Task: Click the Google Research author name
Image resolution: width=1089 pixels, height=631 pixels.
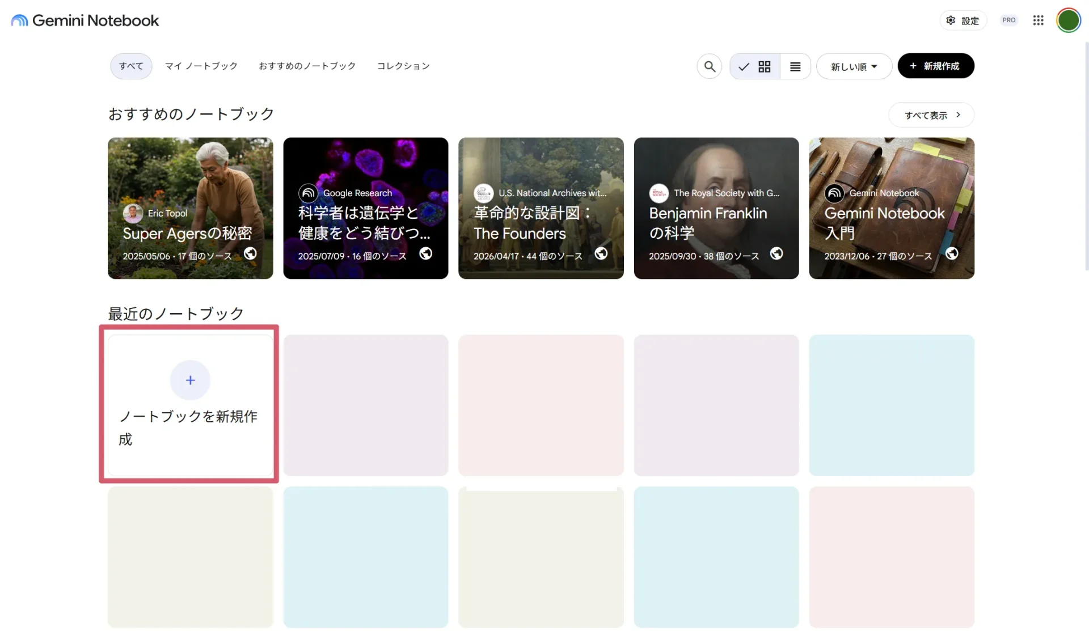Action: point(357,193)
